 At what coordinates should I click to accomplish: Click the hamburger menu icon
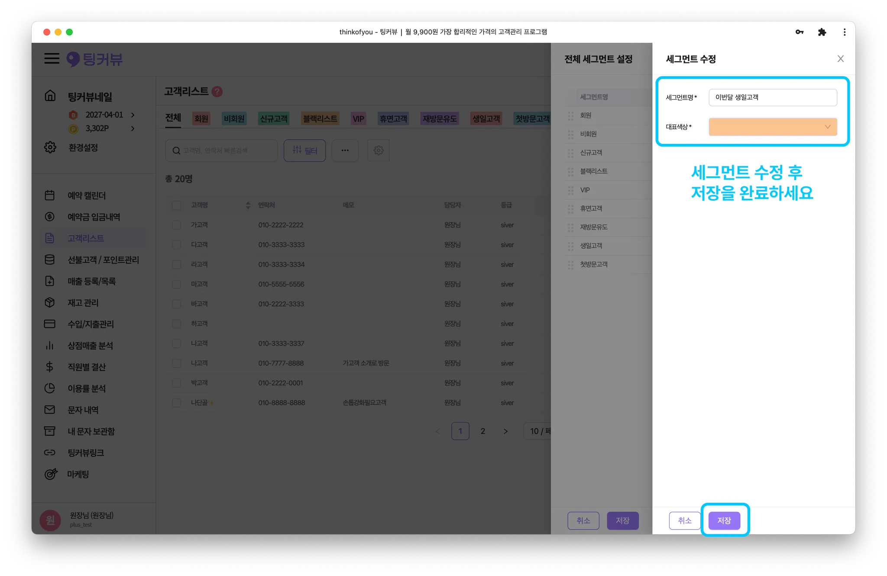tap(52, 59)
